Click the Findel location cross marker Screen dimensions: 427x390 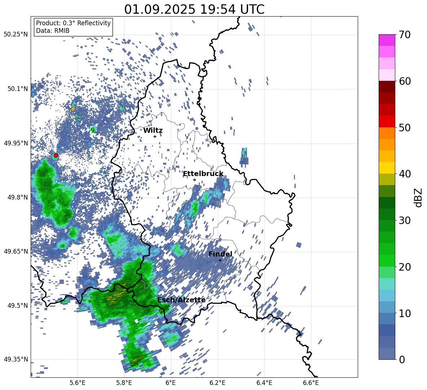[220, 260]
